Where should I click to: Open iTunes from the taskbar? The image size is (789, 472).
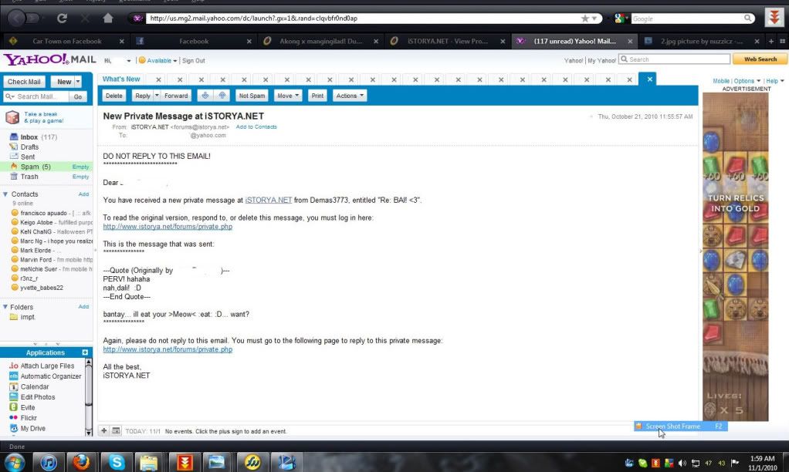coord(49,462)
